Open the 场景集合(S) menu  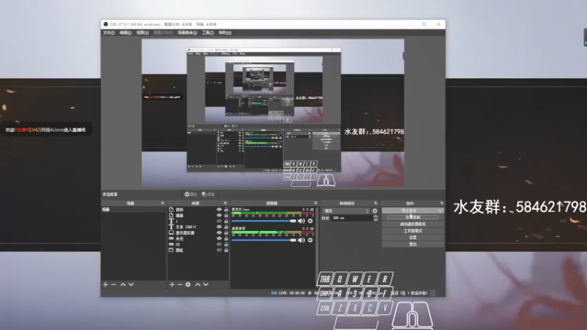(187, 33)
